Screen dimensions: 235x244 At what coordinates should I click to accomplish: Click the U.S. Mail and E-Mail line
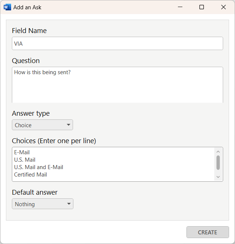tap(39, 167)
